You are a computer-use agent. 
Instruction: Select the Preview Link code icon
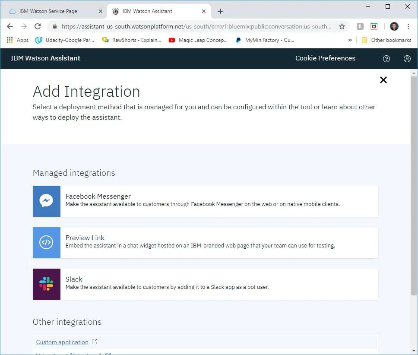46,243
